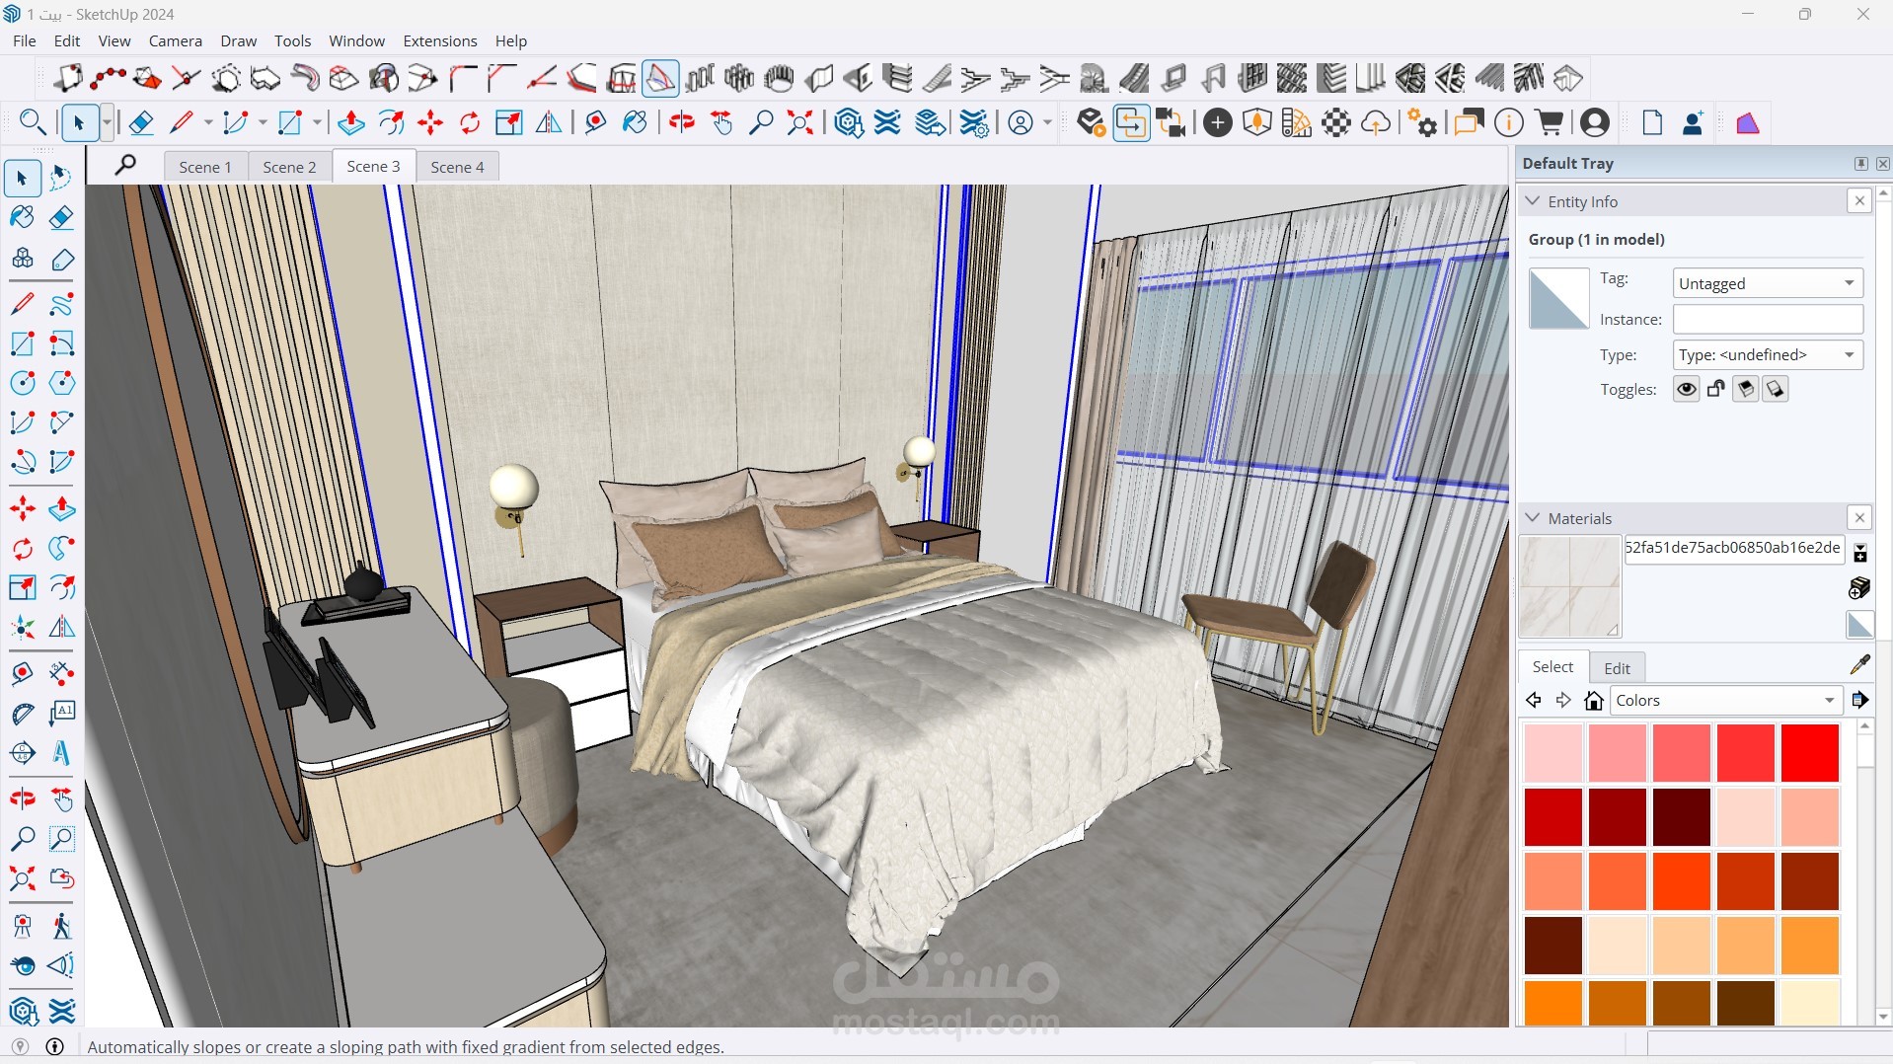Switch to the Edit tab in Materials
This screenshot has width=1893, height=1064.
pos(1617,668)
